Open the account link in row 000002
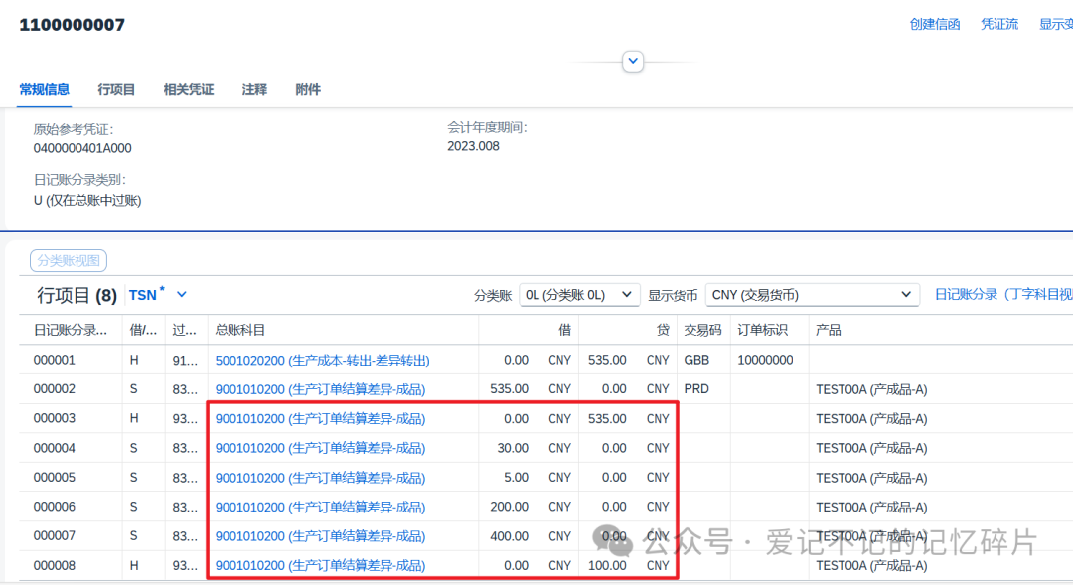This screenshot has height=585, width=1073. (320, 389)
